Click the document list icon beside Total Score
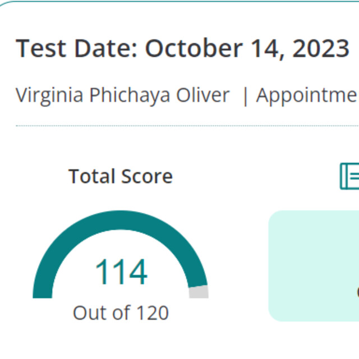This screenshot has height=359, width=359. pos(349,176)
